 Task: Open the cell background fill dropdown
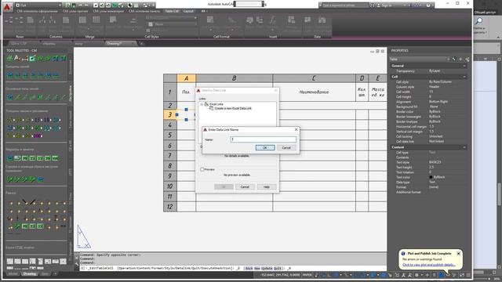point(171,24)
